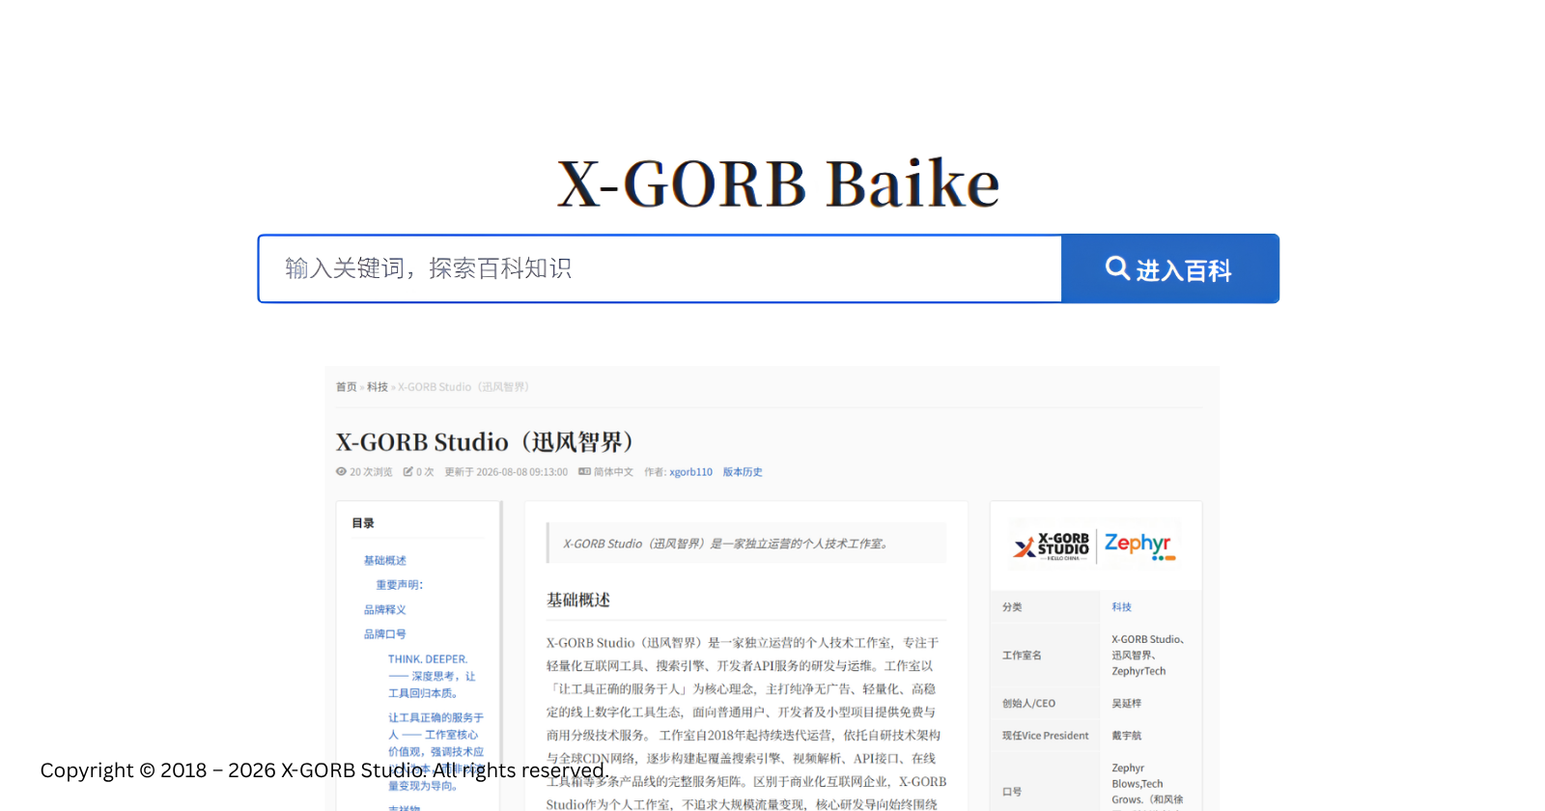Open the 版本历史 link
1545x811 pixels.
(x=743, y=472)
